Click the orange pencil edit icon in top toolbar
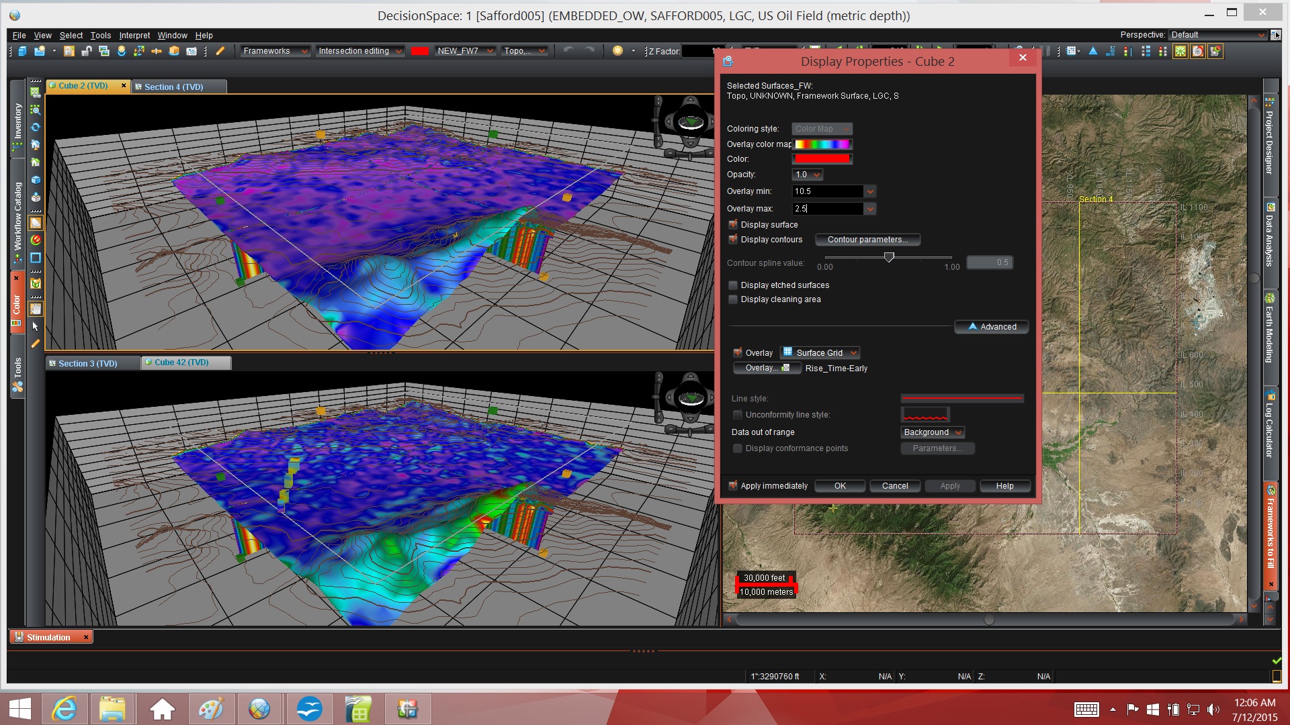 point(220,51)
